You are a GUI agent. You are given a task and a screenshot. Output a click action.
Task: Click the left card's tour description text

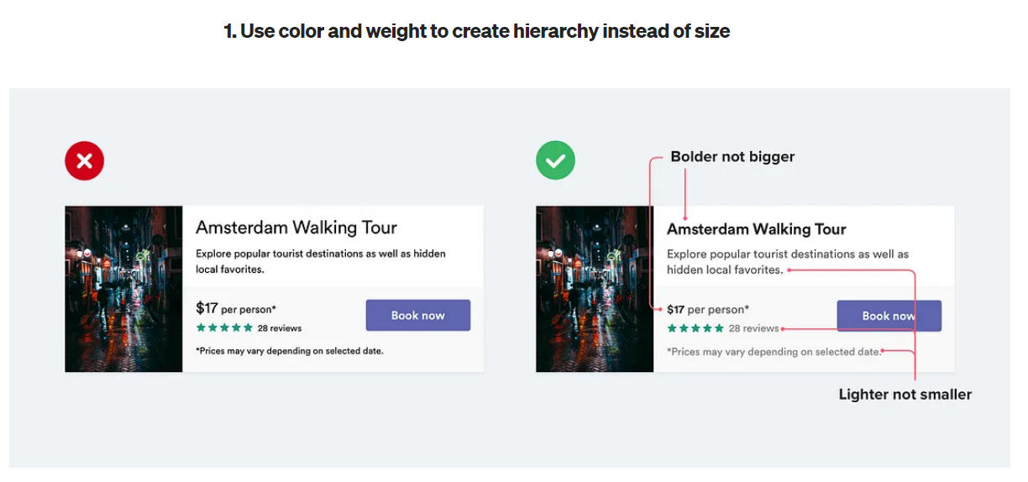pyautogui.click(x=320, y=261)
